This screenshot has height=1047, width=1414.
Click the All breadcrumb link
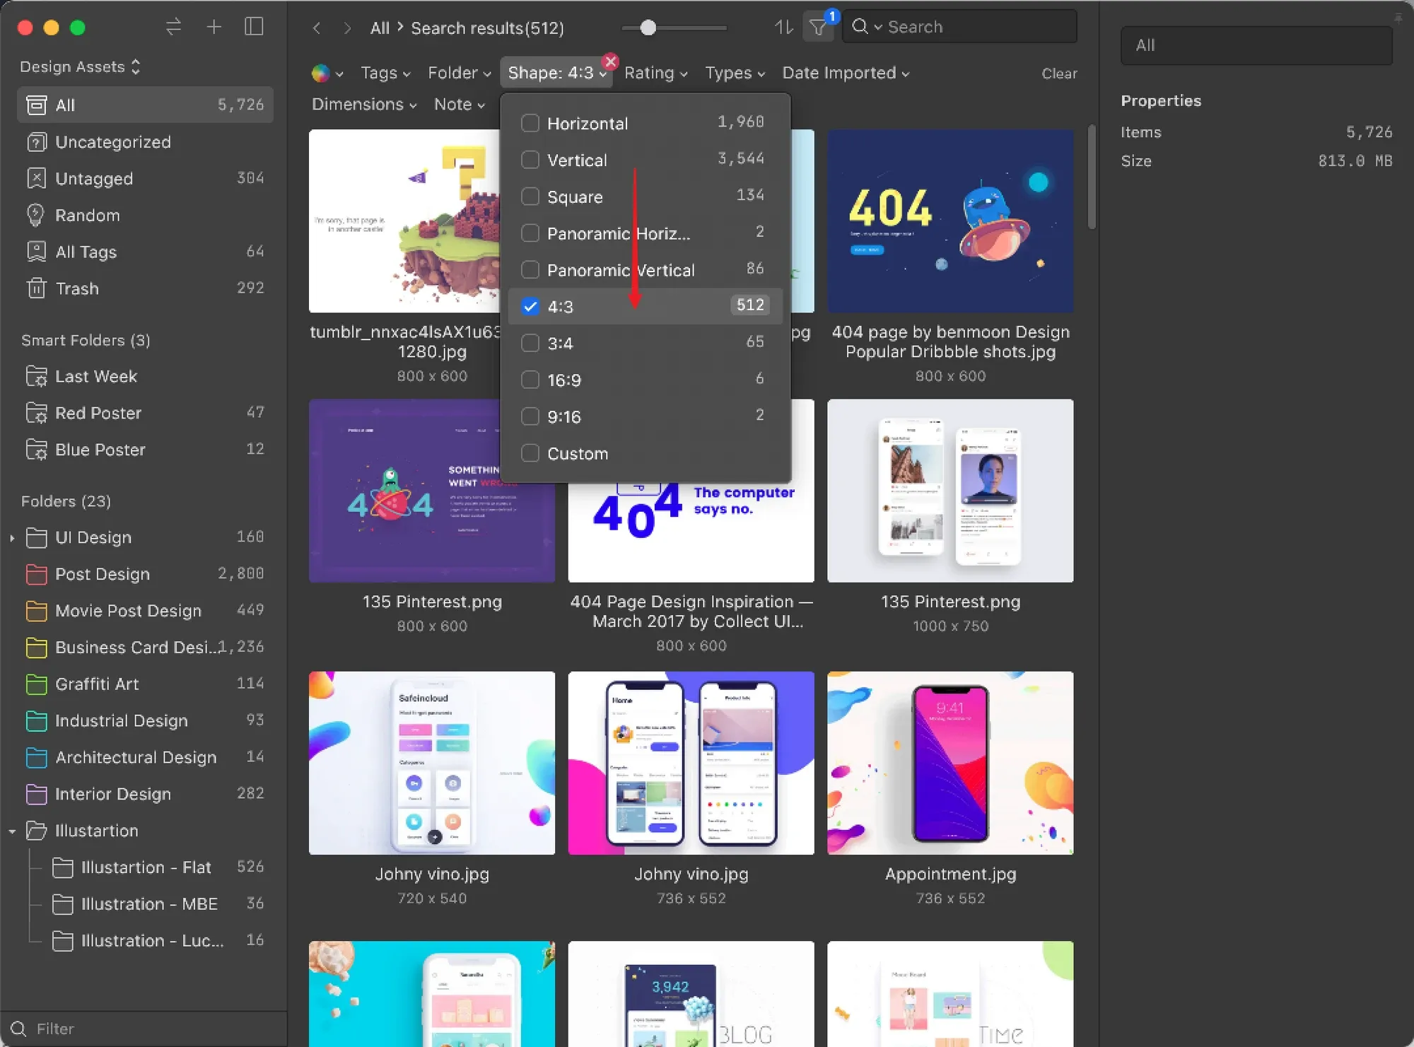point(380,28)
